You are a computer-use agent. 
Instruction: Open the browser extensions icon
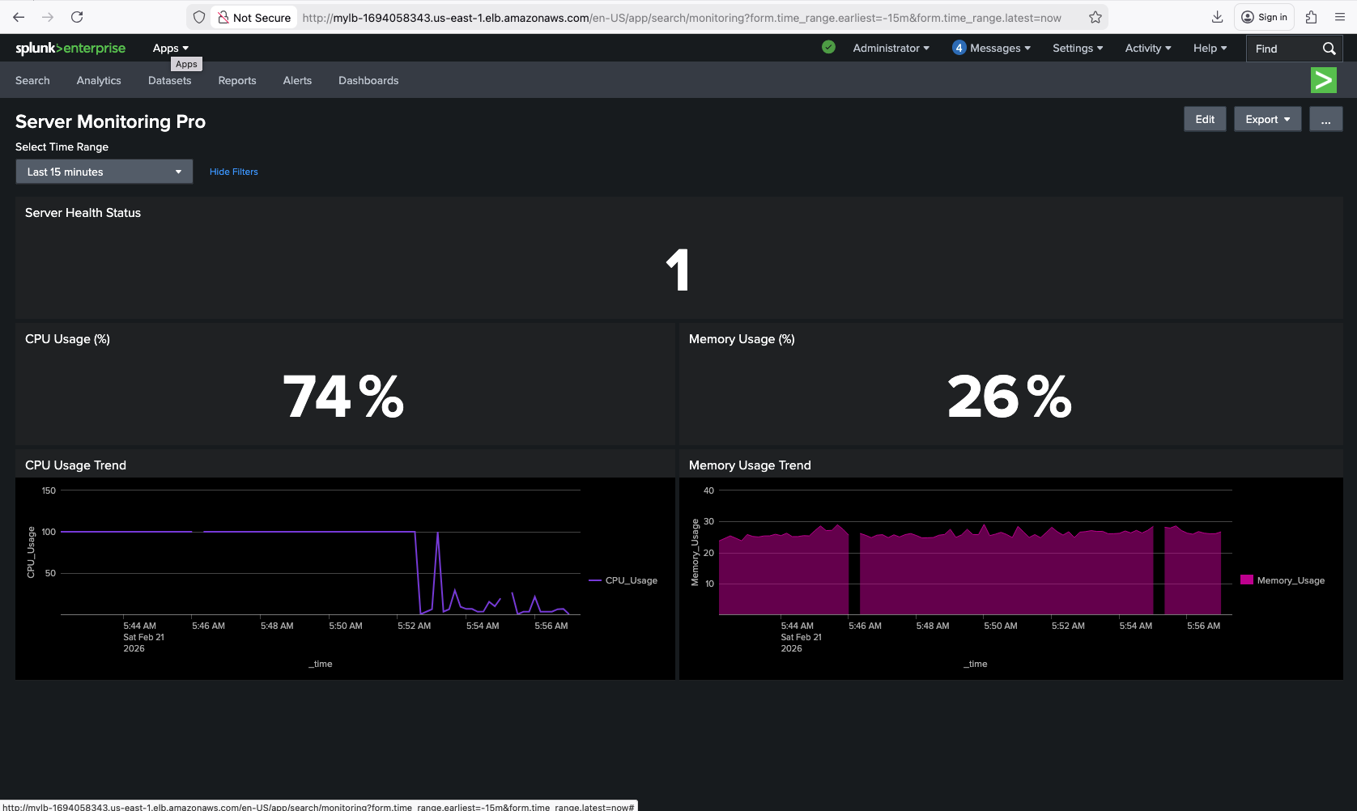pyautogui.click(x=1312, y=17)
